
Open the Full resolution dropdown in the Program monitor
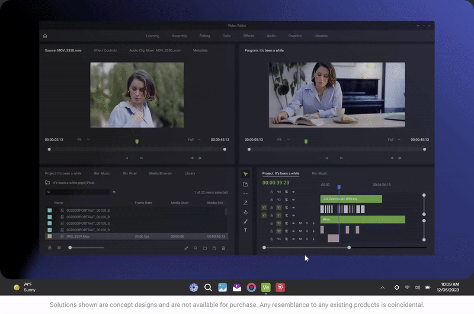click(x=394, y=140)
